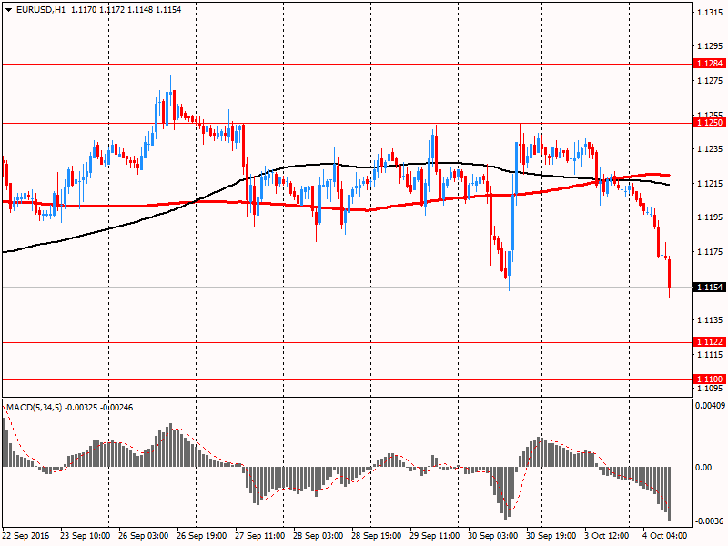
Task: Click the 28 Sep 03:00 time label
Action: pyautogui.click(x=318, y=536)
